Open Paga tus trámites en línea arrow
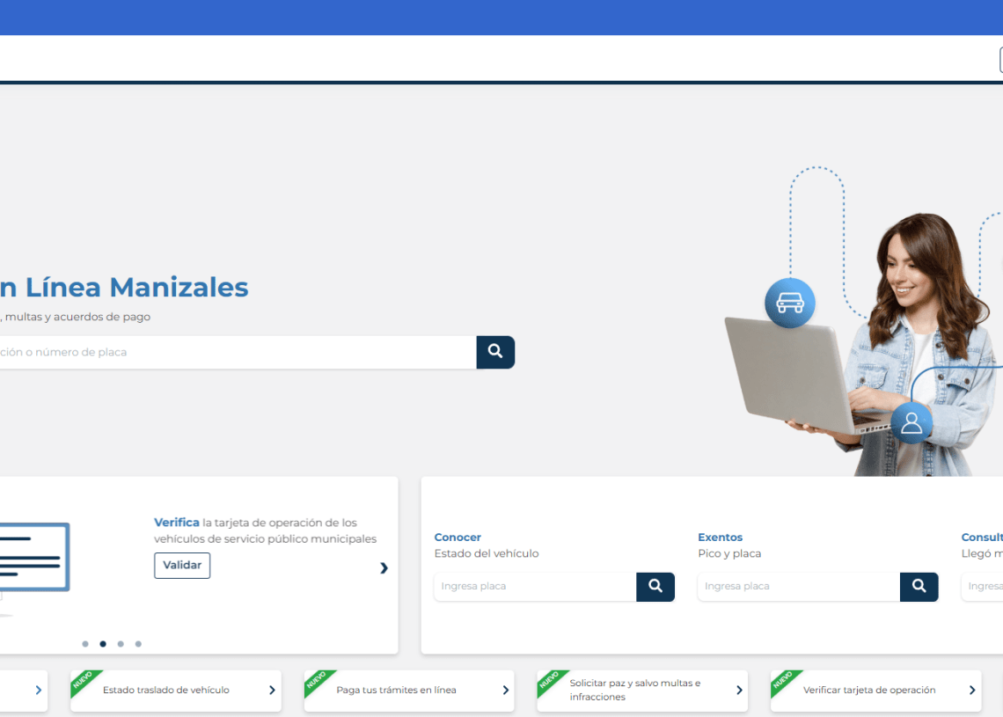The image size is (1003, 717). [x=505, y=690]
